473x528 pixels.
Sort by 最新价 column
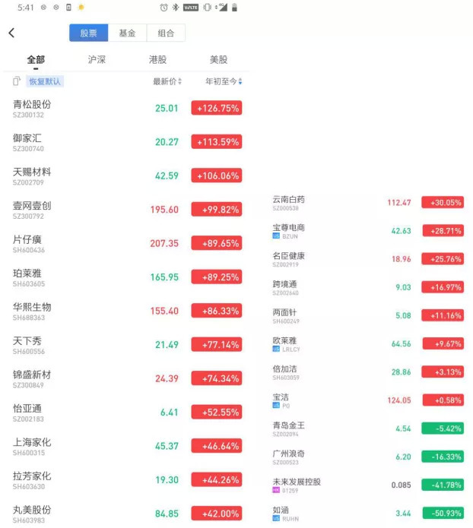tap(167, 81)
